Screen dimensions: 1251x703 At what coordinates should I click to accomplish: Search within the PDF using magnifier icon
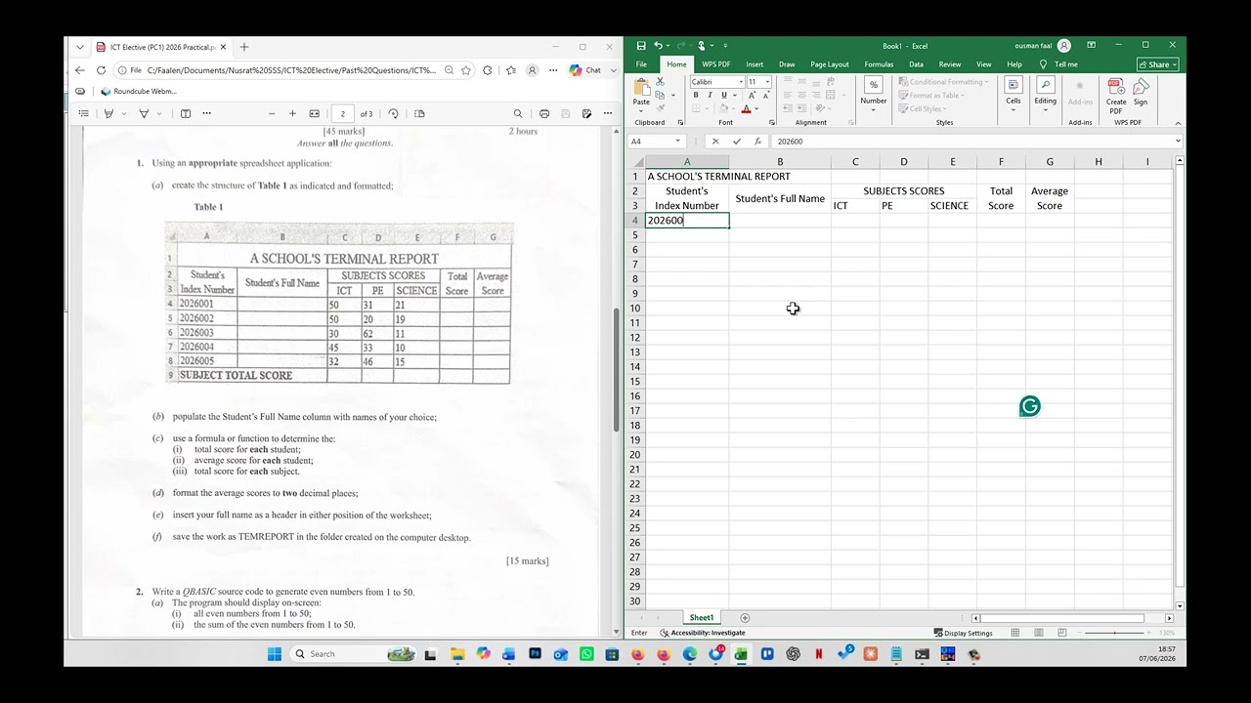click(x=518, y=113)
